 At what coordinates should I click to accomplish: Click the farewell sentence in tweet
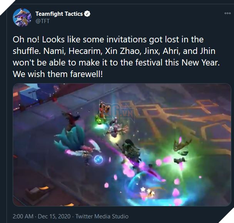pyautogui.click(x=58, y=74)
